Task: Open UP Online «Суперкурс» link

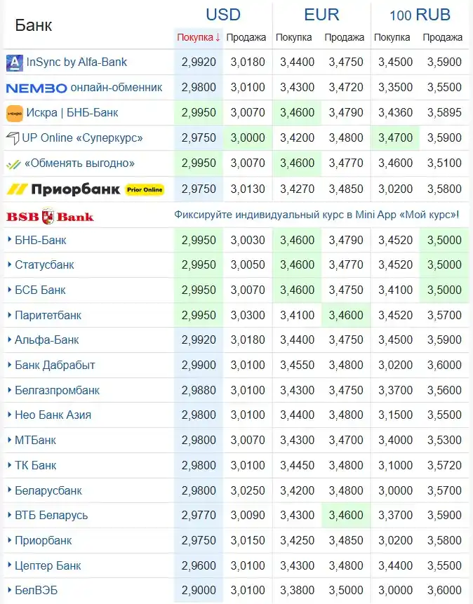Action: click(x=83, y=138)
